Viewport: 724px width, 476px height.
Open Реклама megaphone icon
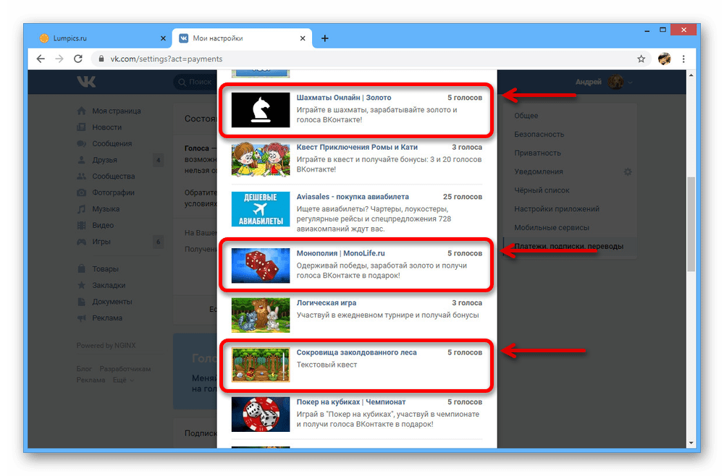tap(82, 318)
